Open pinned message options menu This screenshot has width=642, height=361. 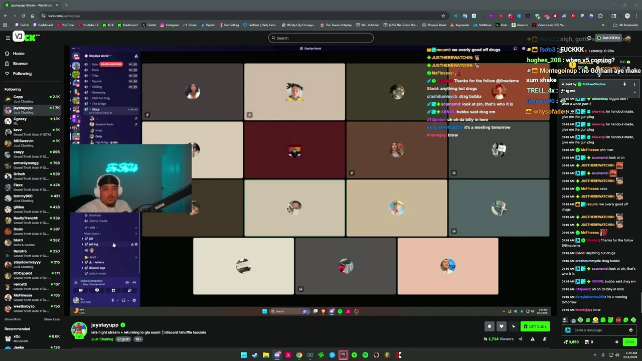click(634, 84)
